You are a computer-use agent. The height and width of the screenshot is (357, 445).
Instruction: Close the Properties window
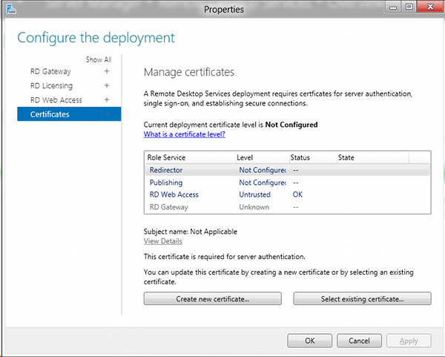click(x=430, y=7)
